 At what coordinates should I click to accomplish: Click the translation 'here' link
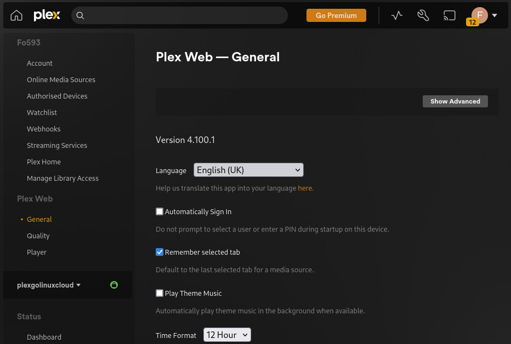[x=305, y=188]
